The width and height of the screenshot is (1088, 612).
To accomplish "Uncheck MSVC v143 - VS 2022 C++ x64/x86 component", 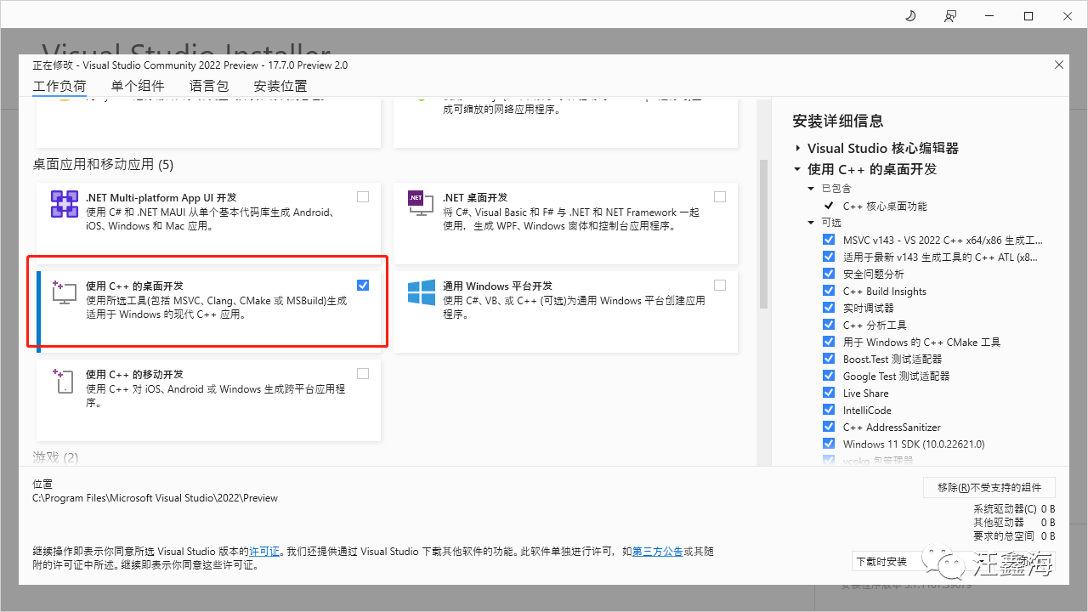I will pos(829,240).
